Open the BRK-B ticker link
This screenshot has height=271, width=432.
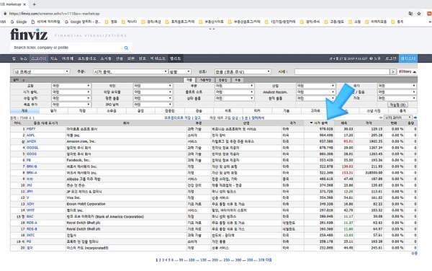[x=32, y=166]
